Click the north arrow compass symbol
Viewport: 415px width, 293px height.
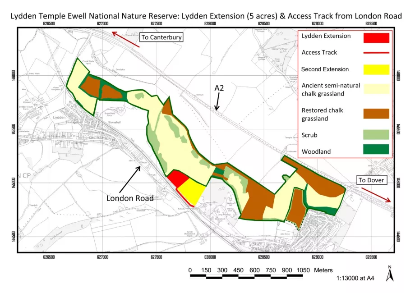point(389,273)
